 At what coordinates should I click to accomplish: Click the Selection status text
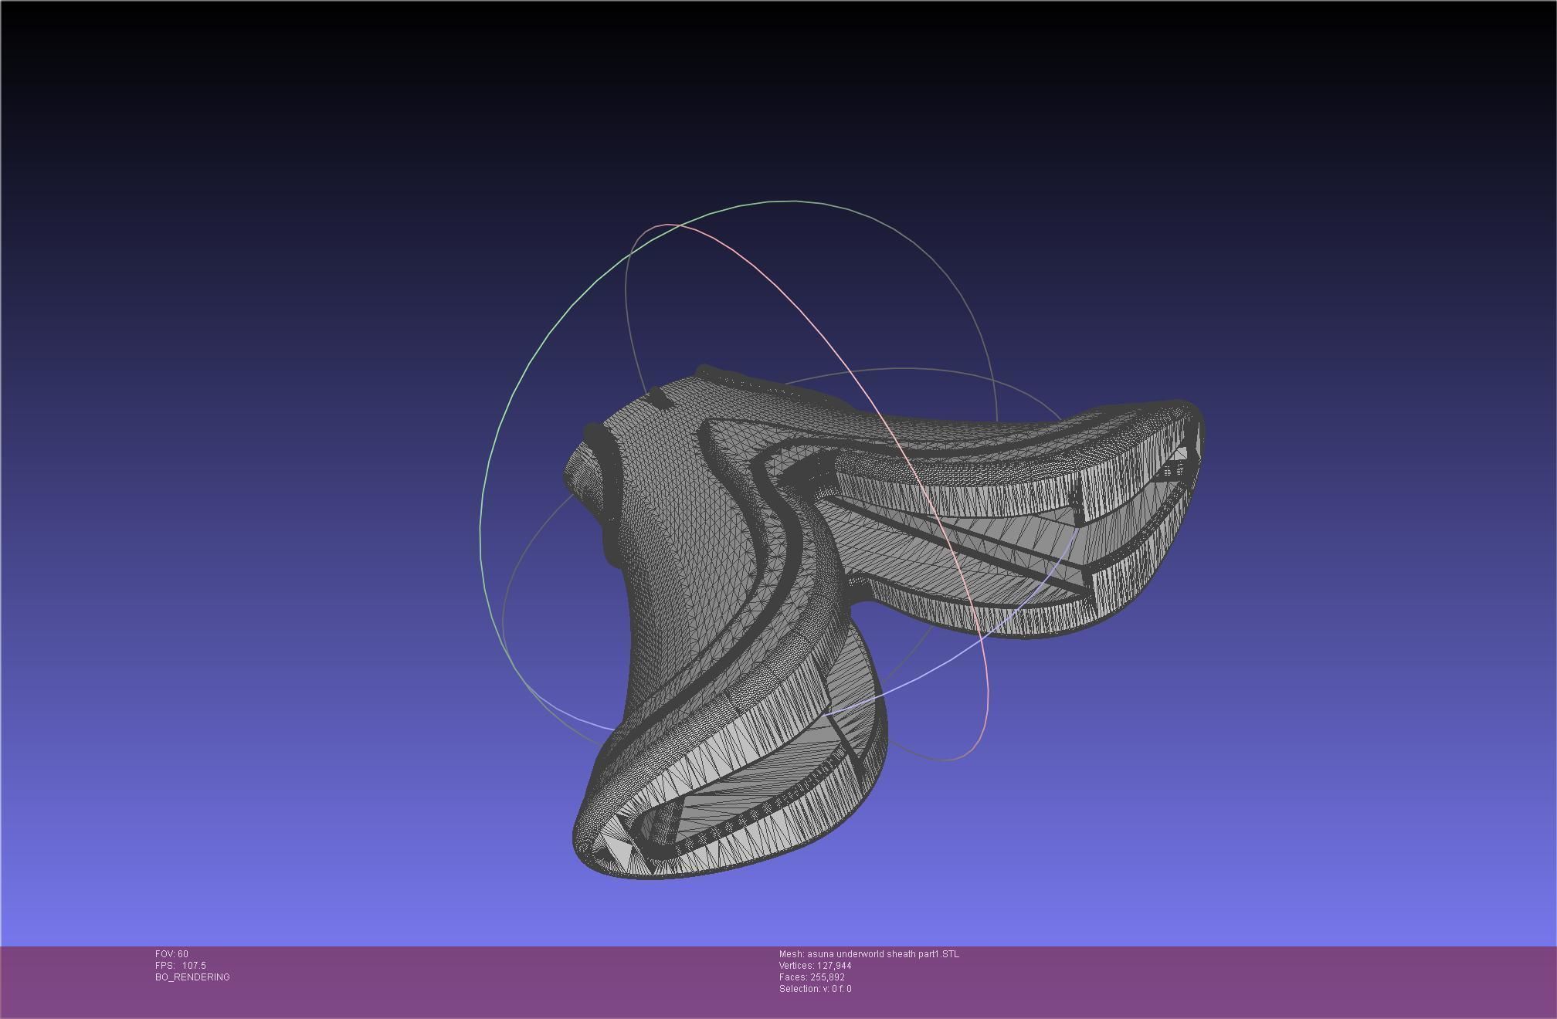click(x=815, y=989)
